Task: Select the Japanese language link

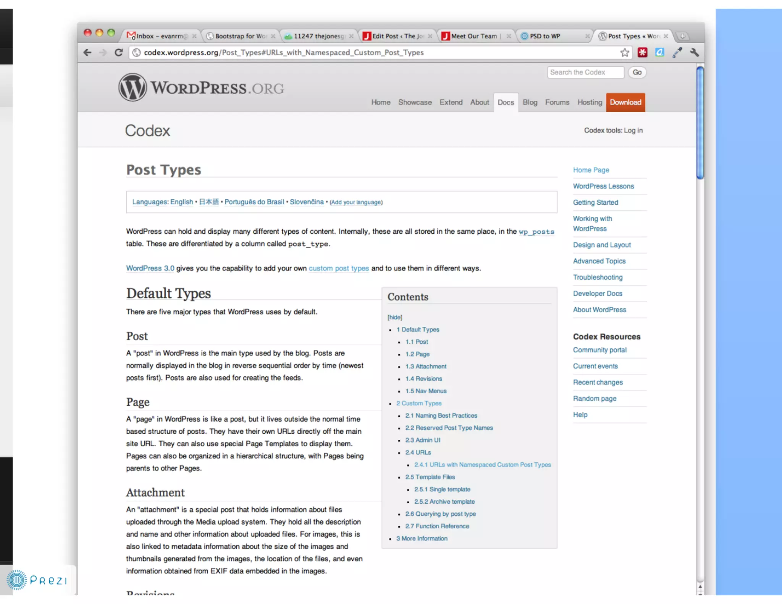Action: pos(209,202)
